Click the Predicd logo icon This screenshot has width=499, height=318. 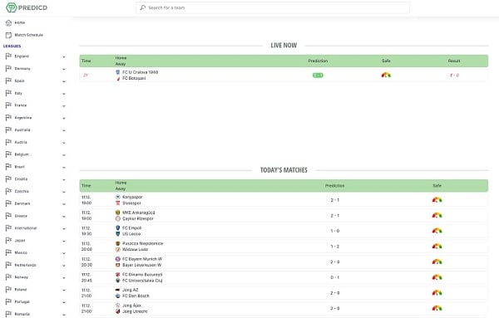(x=12, y=7)
